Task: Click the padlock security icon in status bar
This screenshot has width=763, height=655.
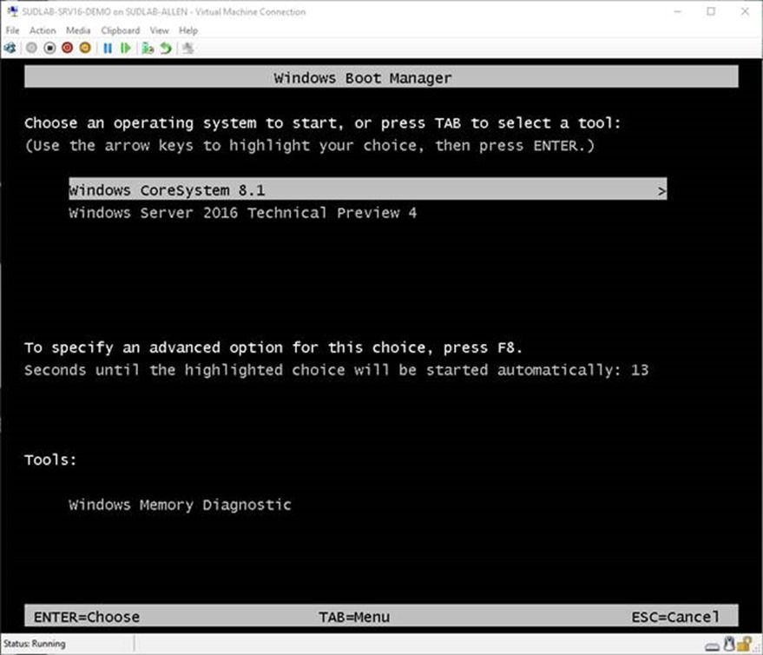Action: click(744, 645)
